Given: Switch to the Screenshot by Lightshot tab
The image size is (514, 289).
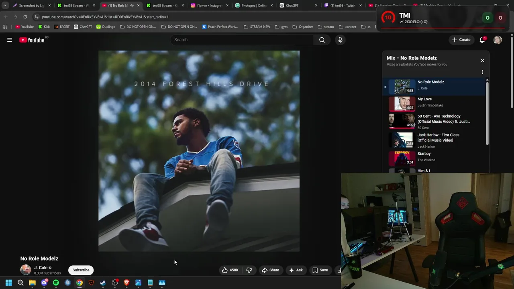Looking at the screenshot, I should [x=31, y=6].
